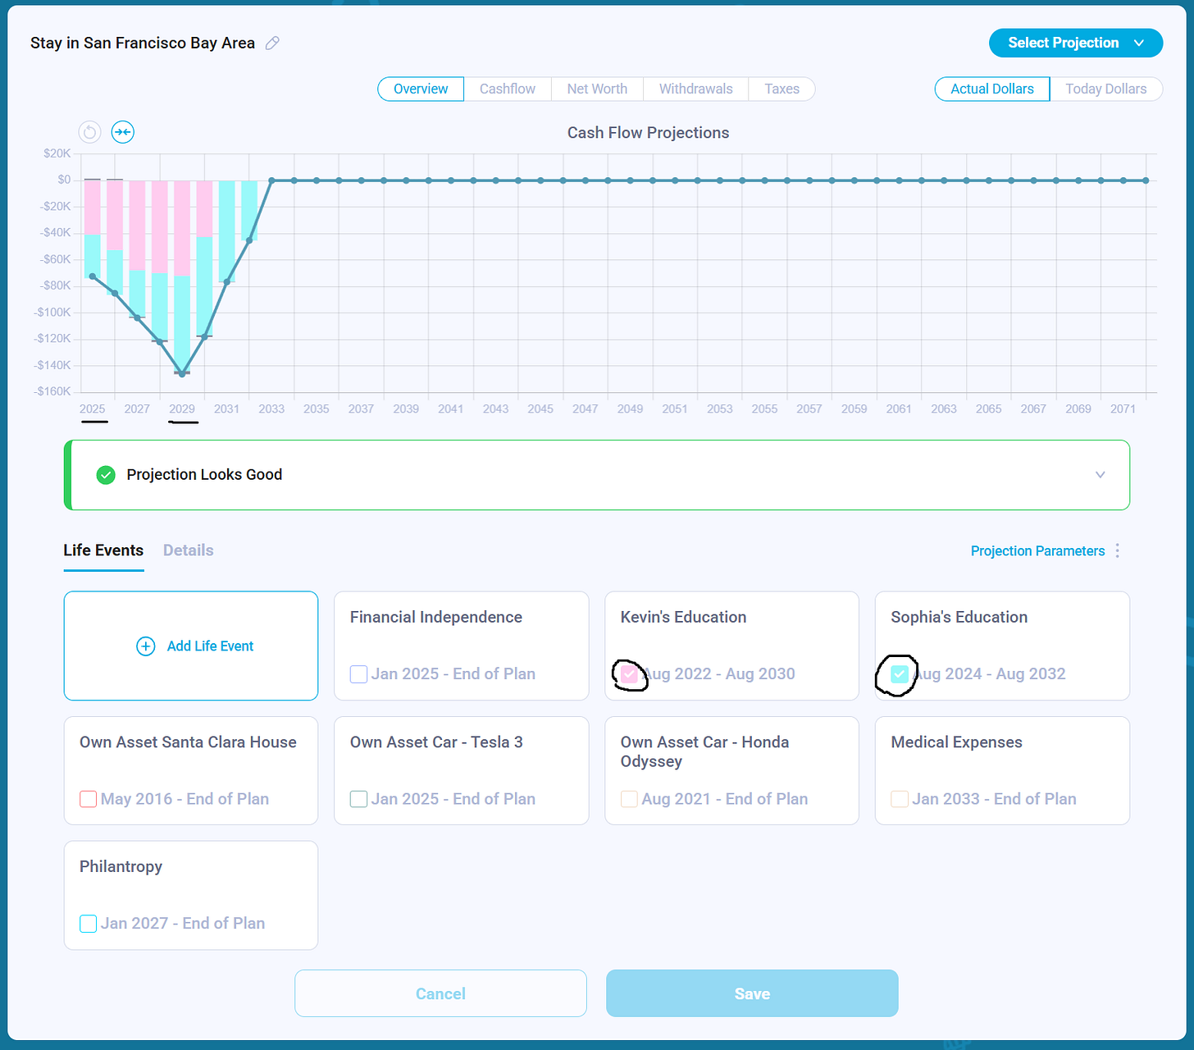Viewport: 1194px width, 1050px height.
Task: Toggle Financial Independence checkbox
Action: pyautogui.click(x=358, y=674)
